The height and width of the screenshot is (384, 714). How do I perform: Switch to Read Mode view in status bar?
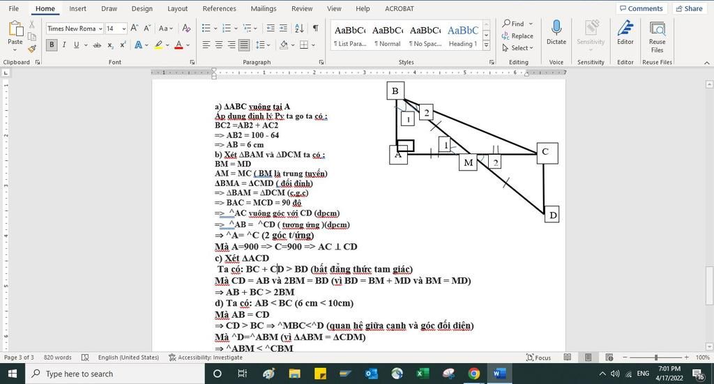pyautogui.click(x=568, y=358)
